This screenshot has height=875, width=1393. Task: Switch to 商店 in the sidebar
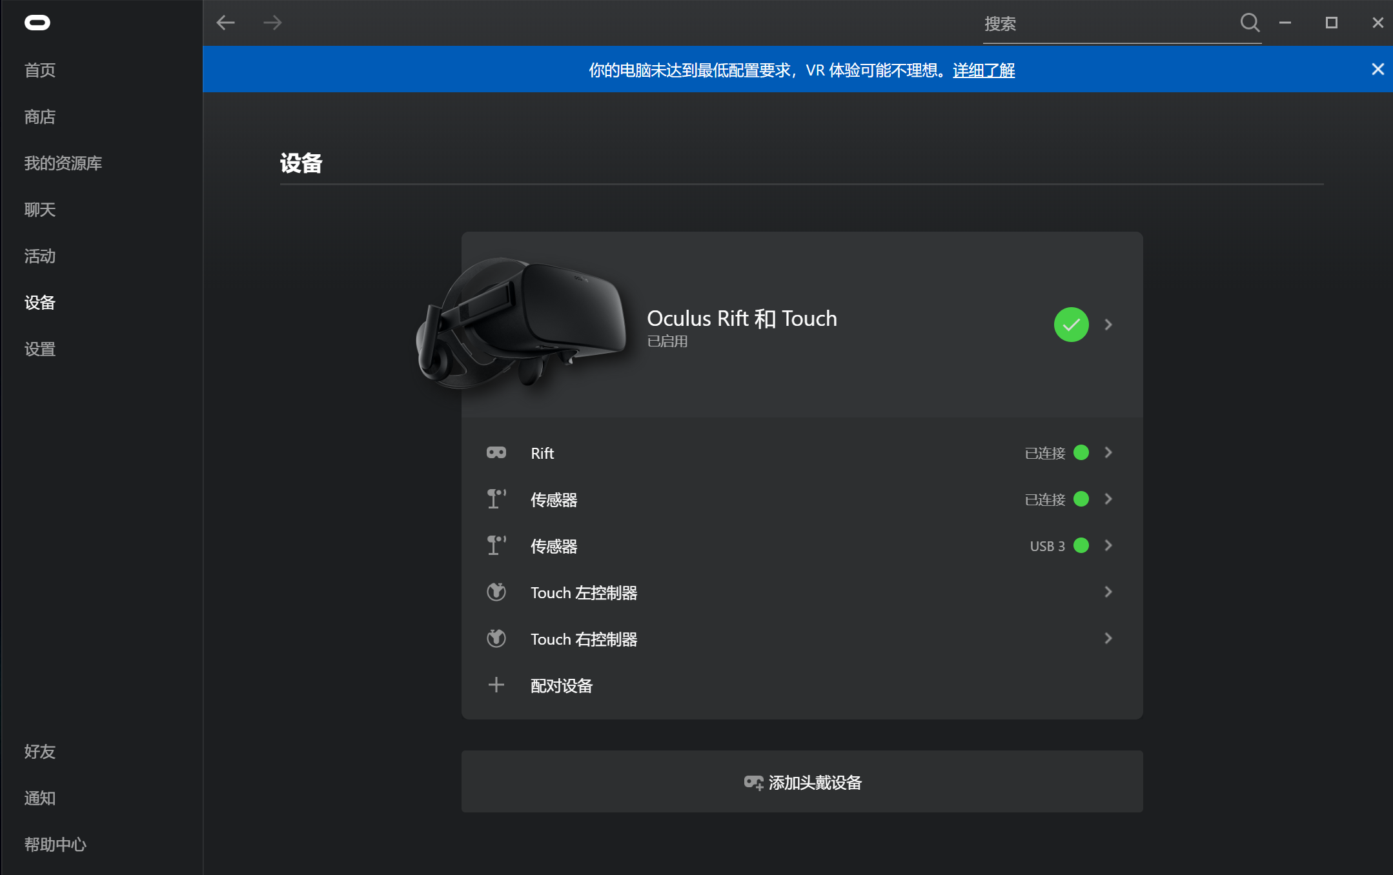(40, 116)
